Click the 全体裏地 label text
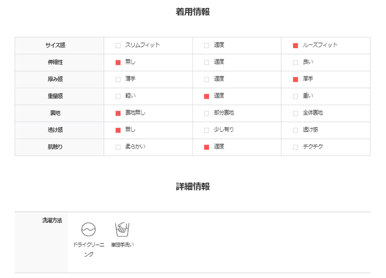Screen dimensions: 386x278 click(x=313, y=113)
